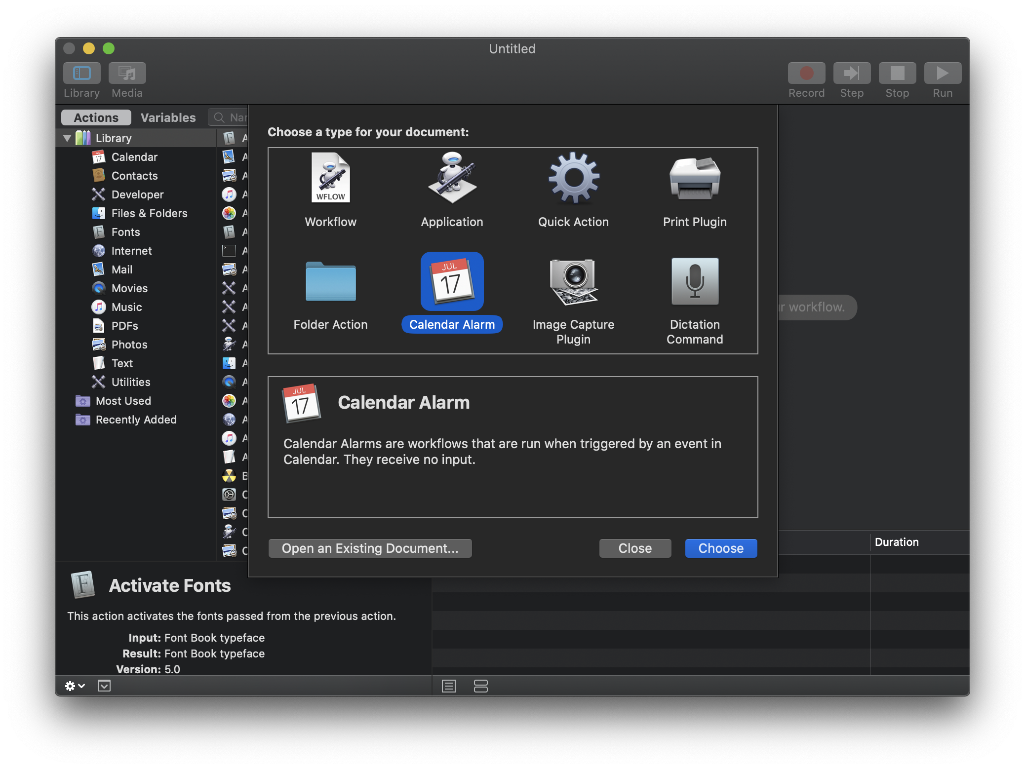Select PDFs category in Library

pyautogui.click(x=135, y=326)
